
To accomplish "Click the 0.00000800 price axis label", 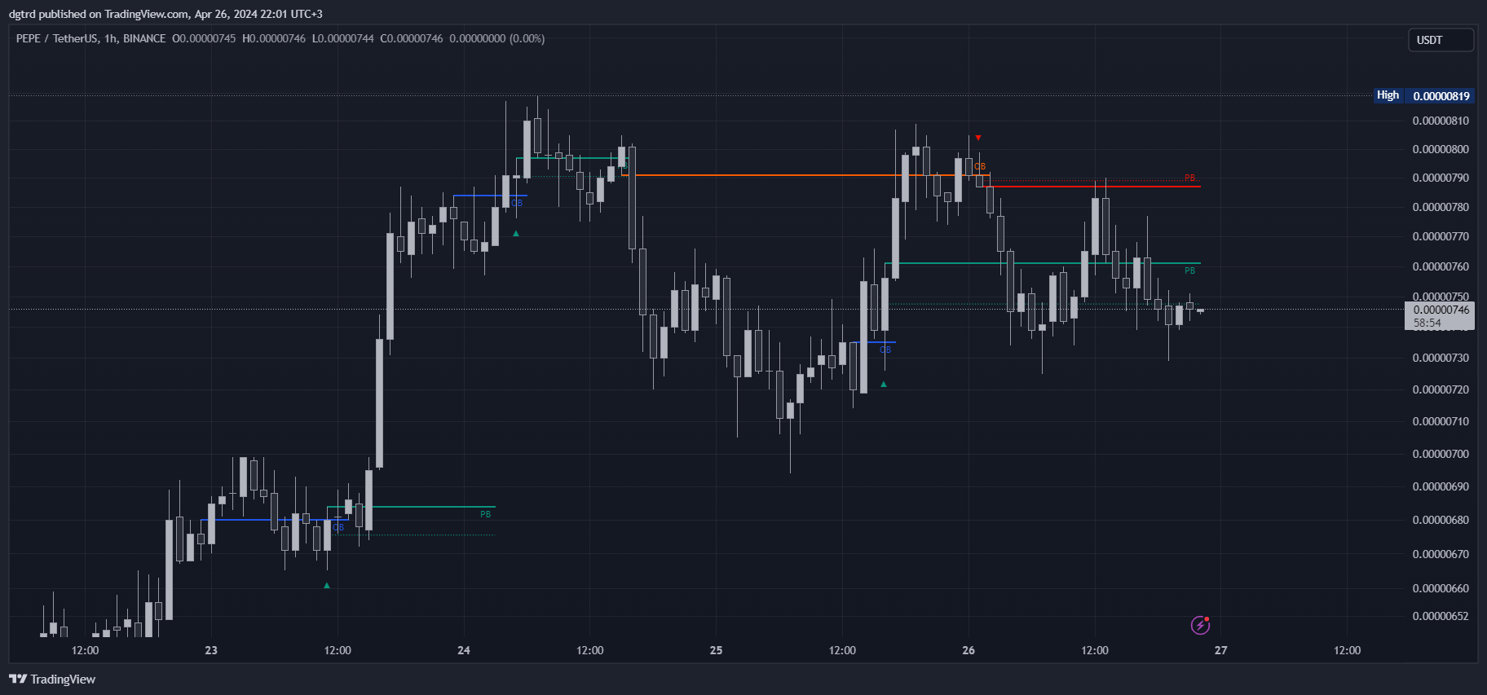I will (1441, 149).
